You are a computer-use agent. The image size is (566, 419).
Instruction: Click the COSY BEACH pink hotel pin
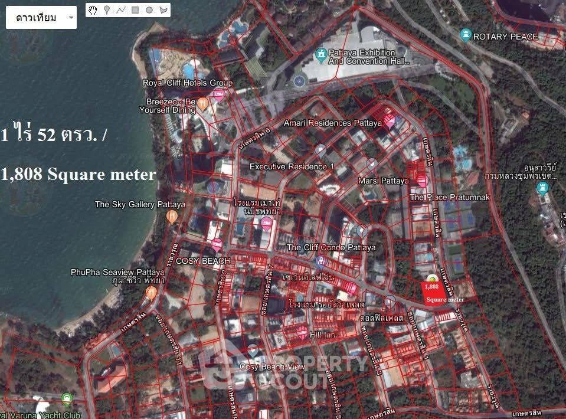(x=217, y=245)
